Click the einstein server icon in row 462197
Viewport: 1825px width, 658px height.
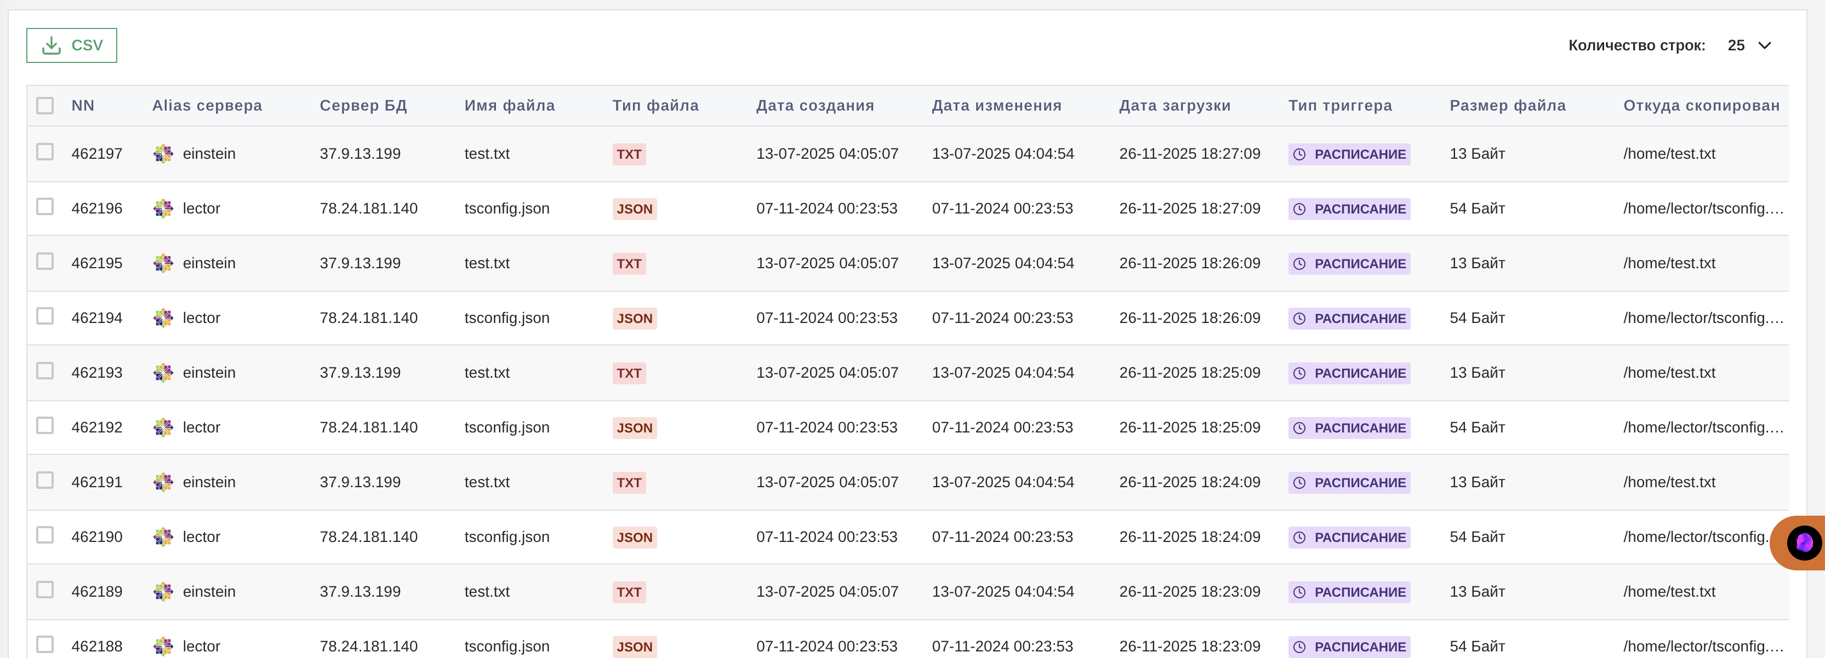163,153
